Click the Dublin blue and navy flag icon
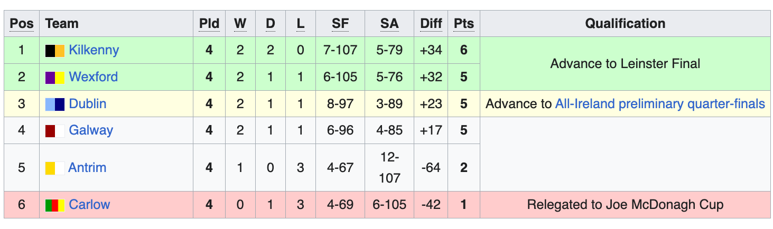This screenshot has width=773, height=229. point(55,104)
